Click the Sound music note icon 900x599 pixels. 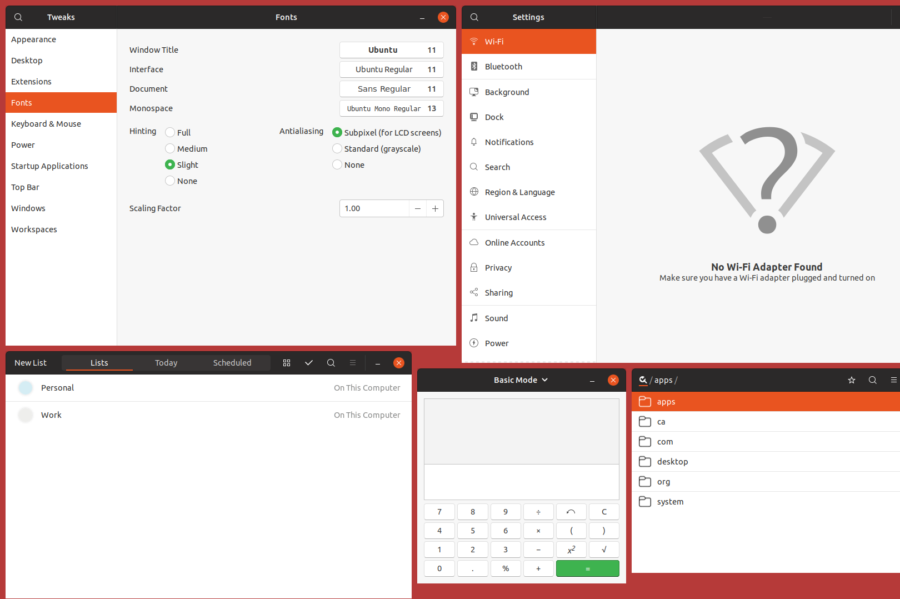474,318
